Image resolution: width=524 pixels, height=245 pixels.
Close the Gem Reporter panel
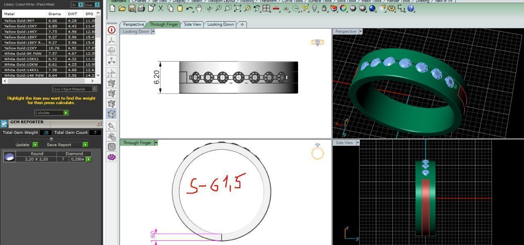99,123
